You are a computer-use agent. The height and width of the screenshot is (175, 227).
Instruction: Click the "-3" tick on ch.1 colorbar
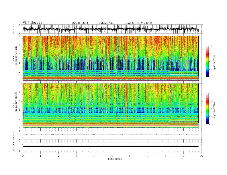(212, 46)
